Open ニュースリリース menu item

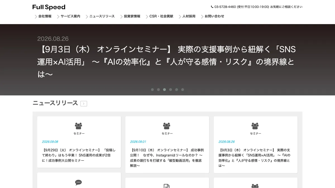tap(102, 16)
